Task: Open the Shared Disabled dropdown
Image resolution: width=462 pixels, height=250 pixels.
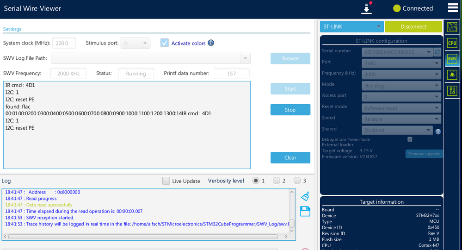Action: 397,130
